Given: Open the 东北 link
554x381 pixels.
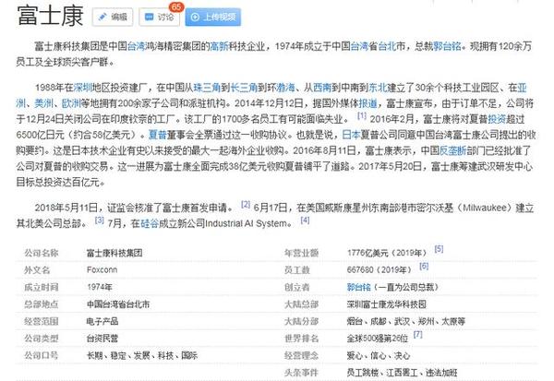Looking at the screenshot, I should [x=378, y=88].
